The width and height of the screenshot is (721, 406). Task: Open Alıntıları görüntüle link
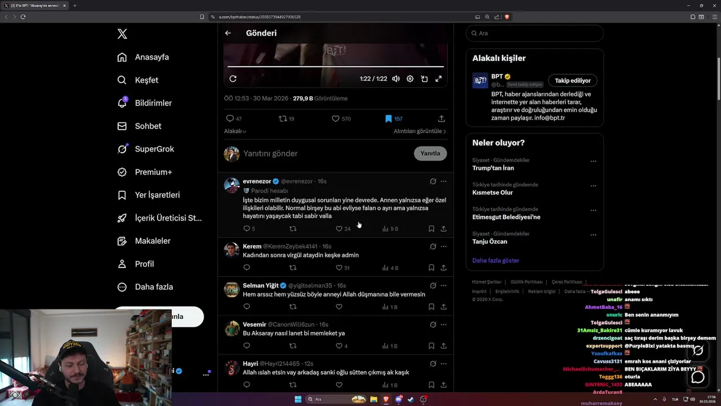[420, 131]
